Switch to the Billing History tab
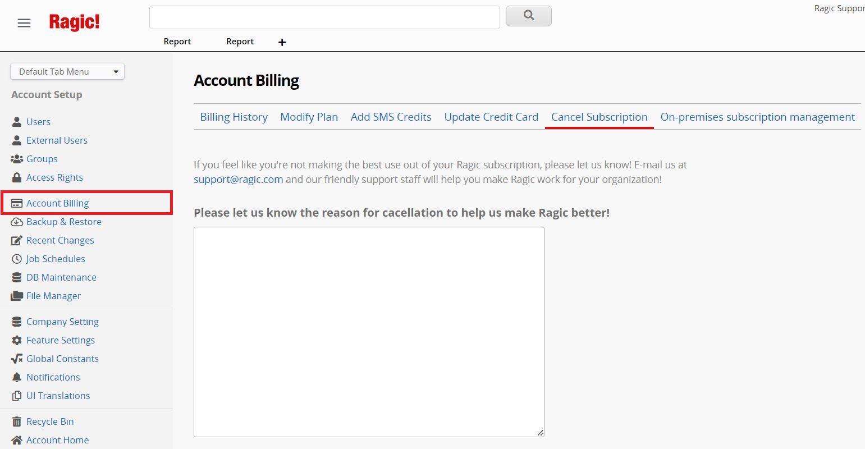The width and height of the screenshot is (865, 449). tap(234, 117)
